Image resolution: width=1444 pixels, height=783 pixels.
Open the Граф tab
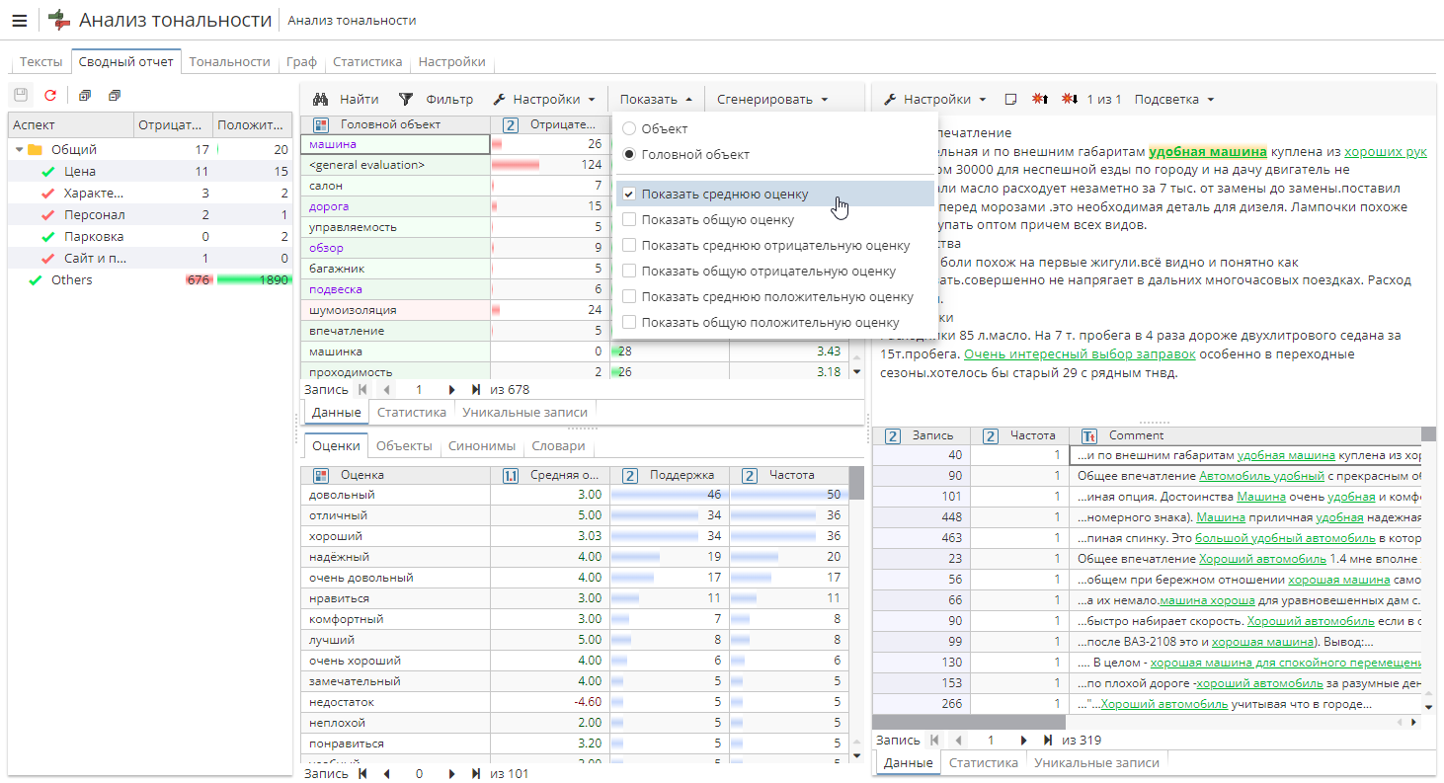tap(301, 61)
